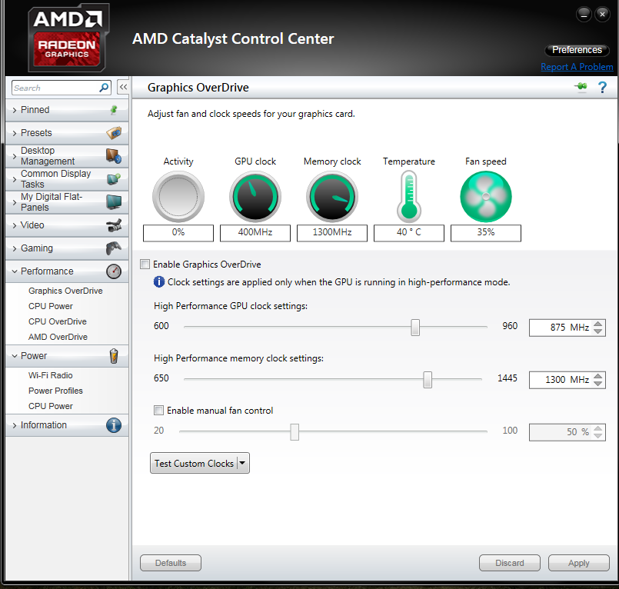This screenshot has height=589, width=619.
Task: Click the GPU clock slider handle
Action: point(415,328)
